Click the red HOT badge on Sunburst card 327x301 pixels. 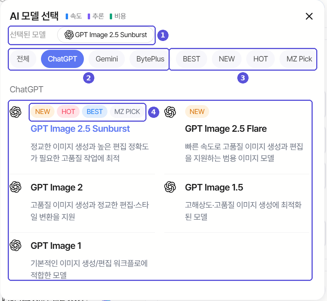click(x=68, y=112)
